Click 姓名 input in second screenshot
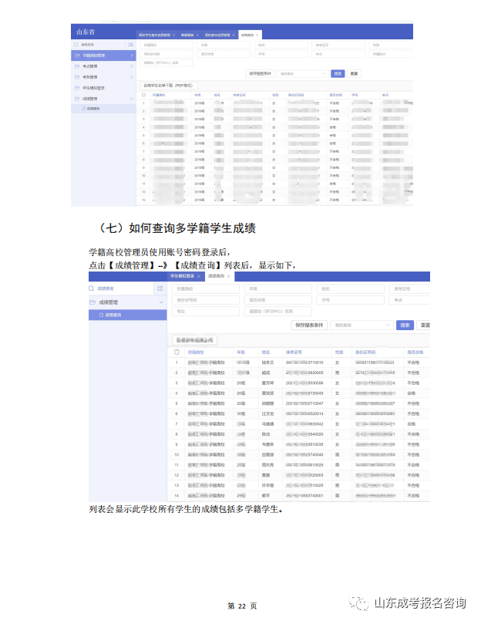481x624 pixels. (350, 288)
